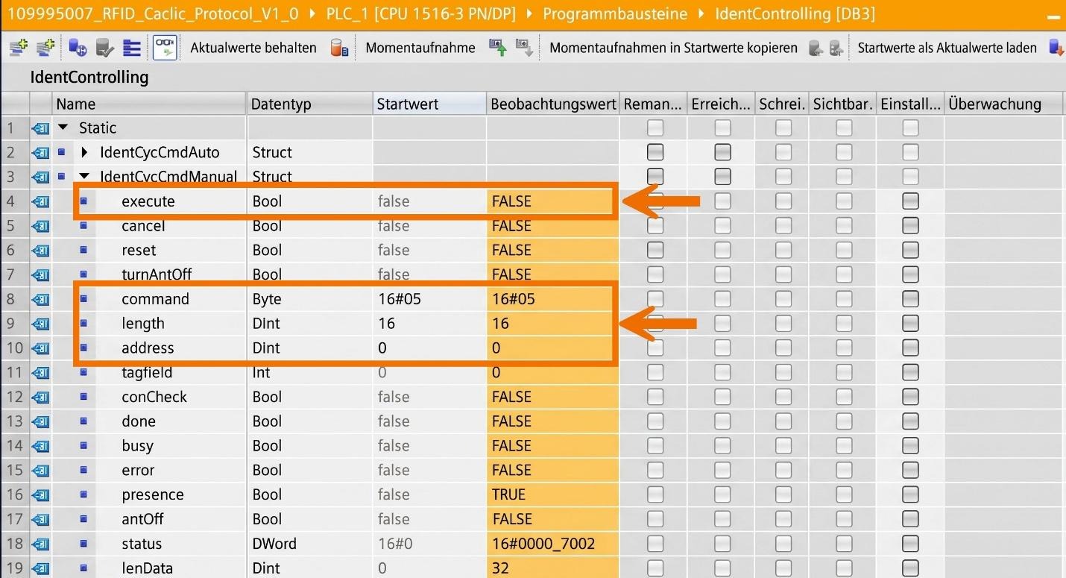Toggle Einstellwert checkbox in the command row
Screen dimensions: 1066x578
[x=910, y=299]
